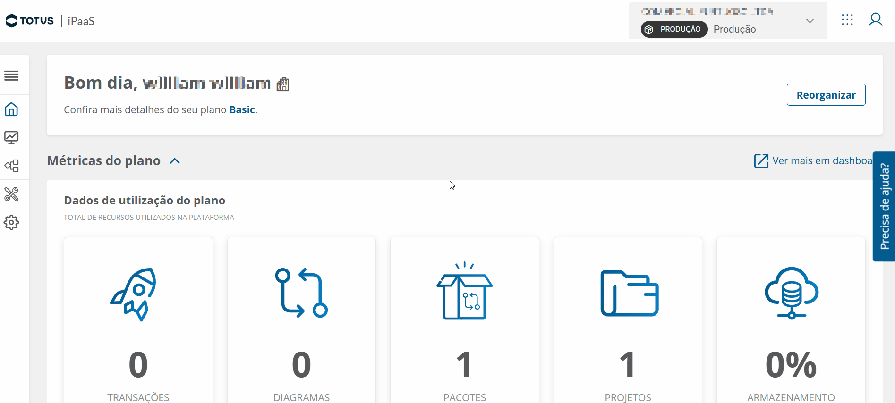Click the TOTVS iPaaS logo
The height and width of the screenshot is (403, 895).
click(50, 21)
